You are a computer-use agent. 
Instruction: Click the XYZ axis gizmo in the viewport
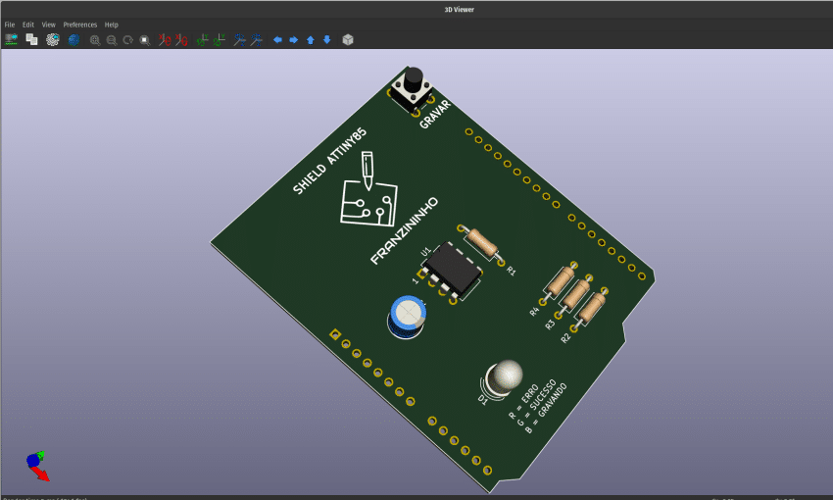tap(37, 465)
